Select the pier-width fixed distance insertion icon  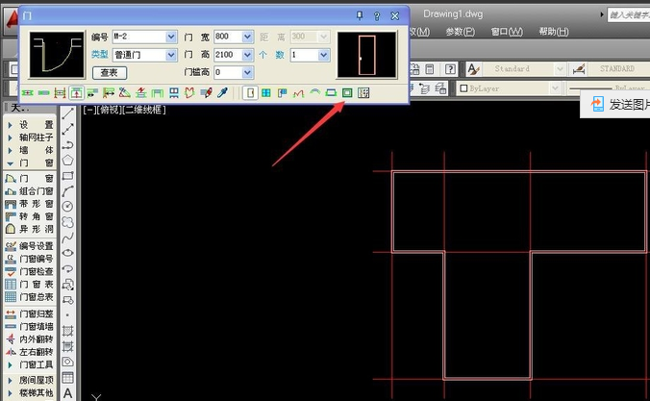coord(92,93)
